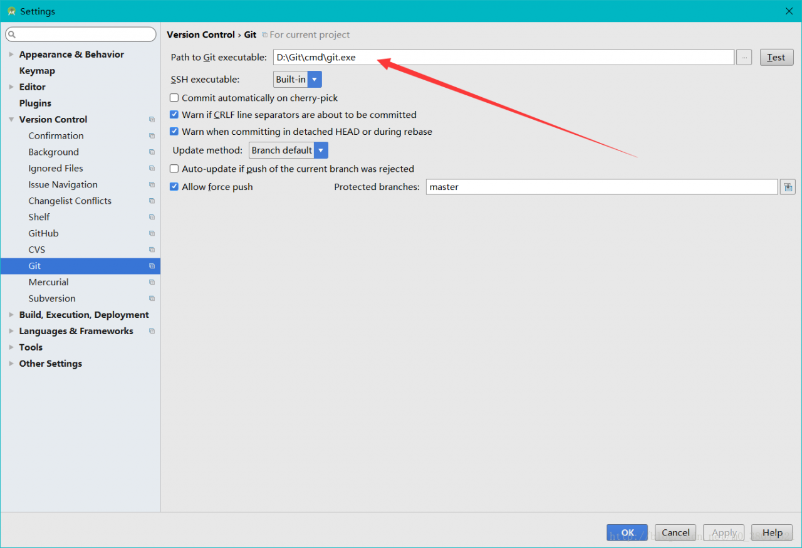
Task: Browse for Git executable with the ellipsis button
Action: 744,58
